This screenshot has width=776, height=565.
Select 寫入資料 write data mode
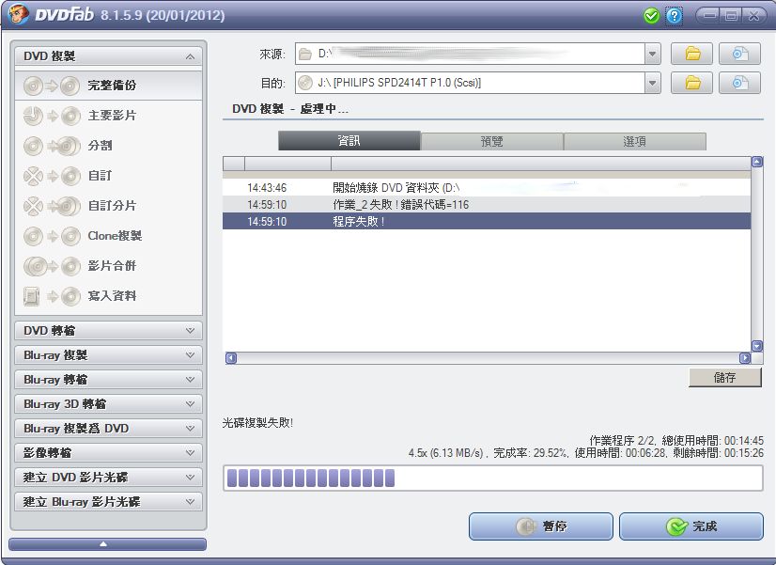coord(108,296)
